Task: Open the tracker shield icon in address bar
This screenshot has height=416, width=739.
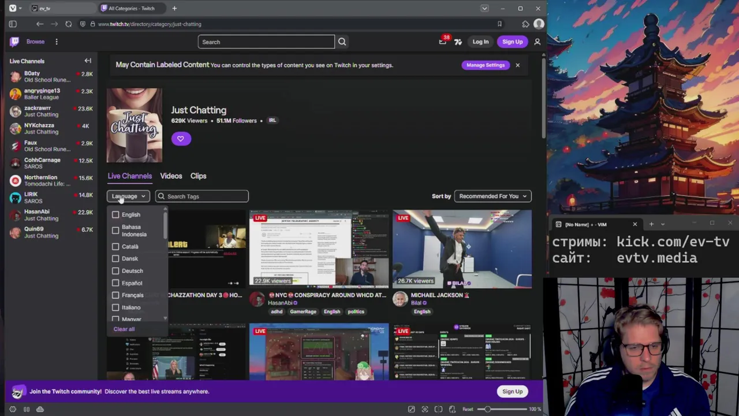Action: pyautogui.click(x=83, y=24)
